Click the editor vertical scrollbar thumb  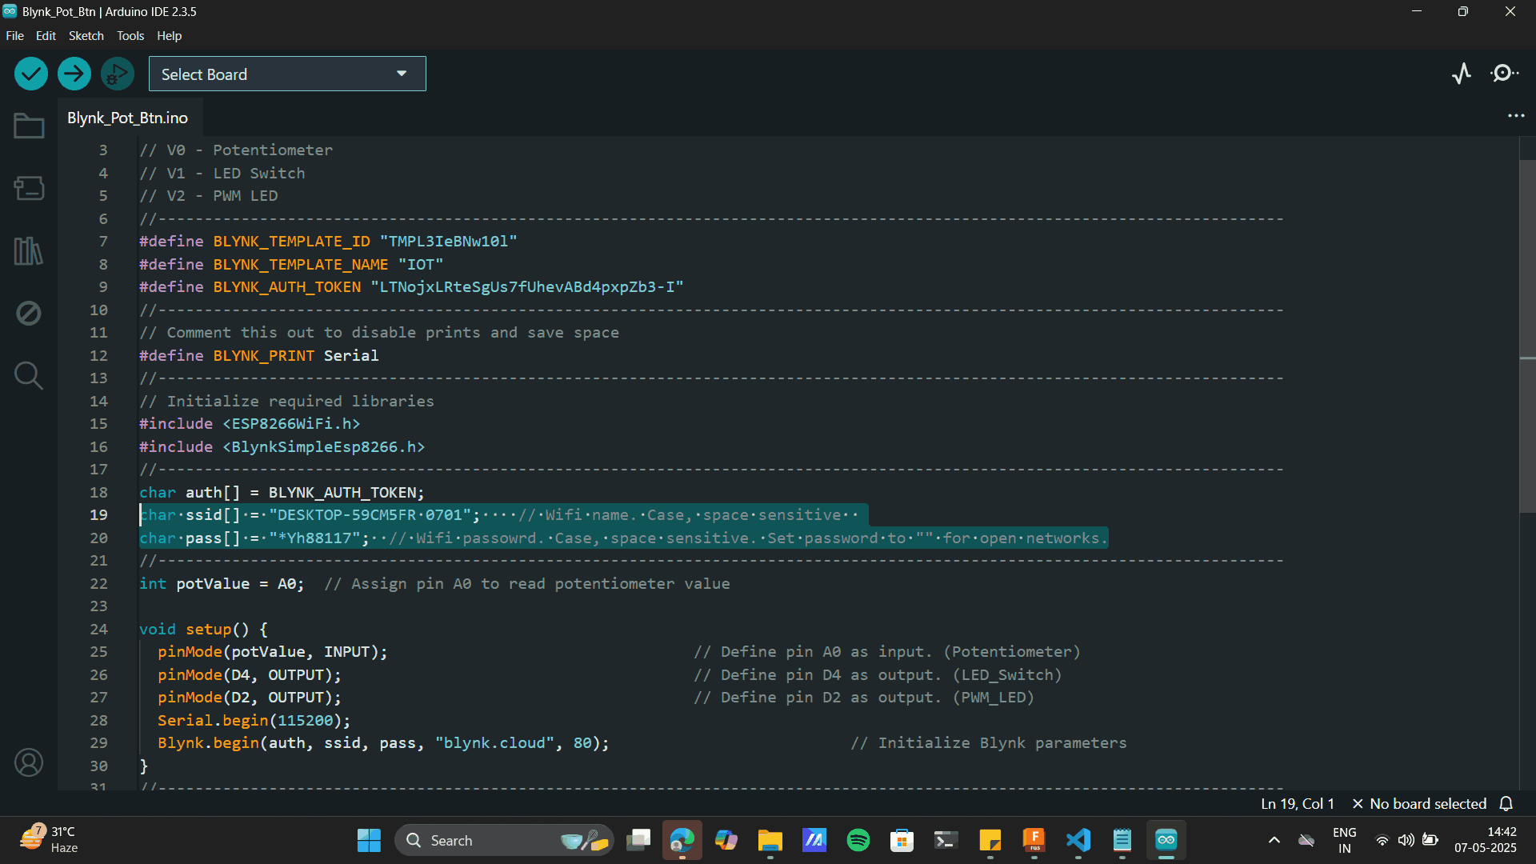click(x=1527, y=336)
